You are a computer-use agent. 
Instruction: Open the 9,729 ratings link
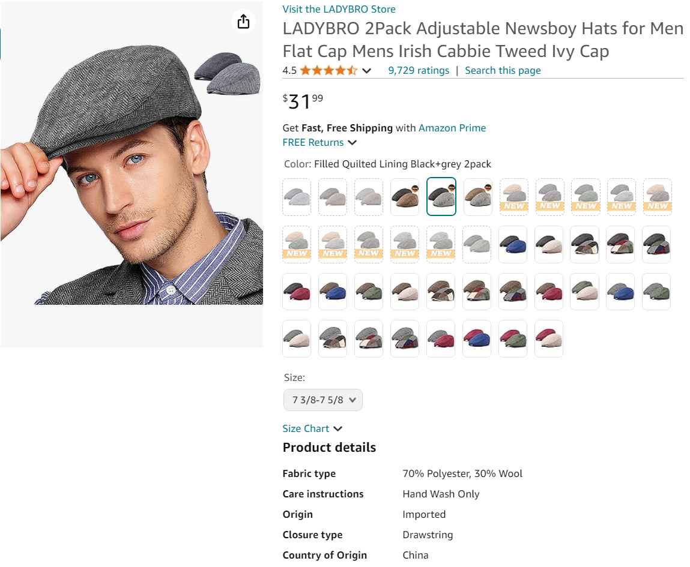click(419, 71)
